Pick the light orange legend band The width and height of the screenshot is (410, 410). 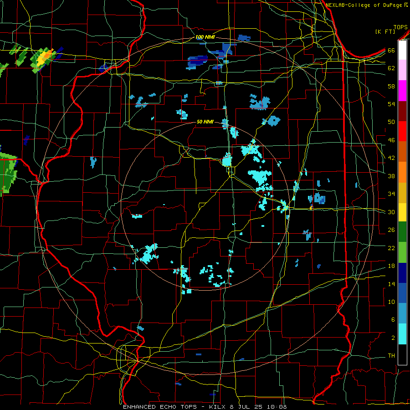(x=402, y=172)
